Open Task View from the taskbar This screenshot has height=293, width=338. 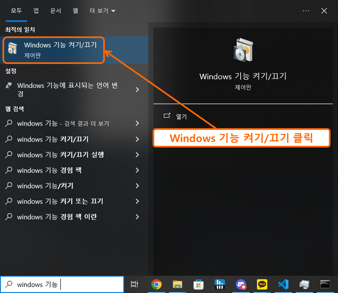click(134, 284)
